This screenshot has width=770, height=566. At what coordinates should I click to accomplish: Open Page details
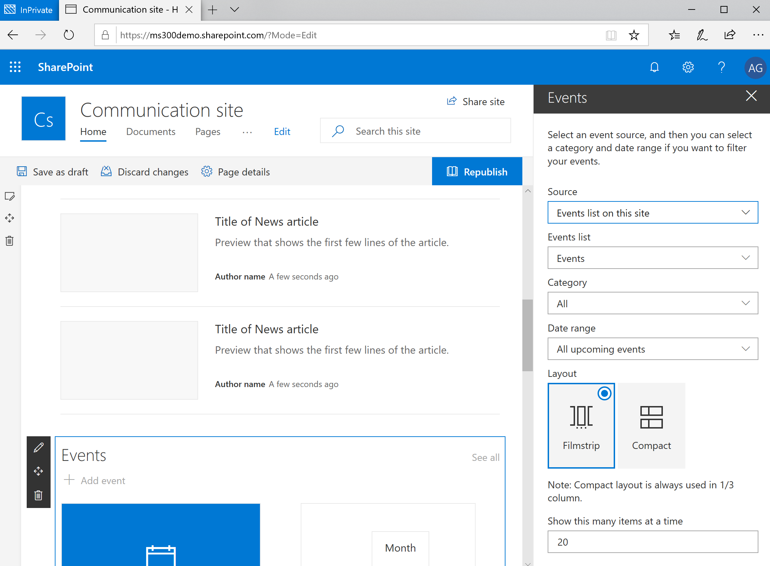[x=235, y=172]
